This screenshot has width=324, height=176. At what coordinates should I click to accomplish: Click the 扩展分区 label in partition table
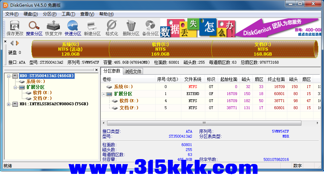click(x=123, y=94)
